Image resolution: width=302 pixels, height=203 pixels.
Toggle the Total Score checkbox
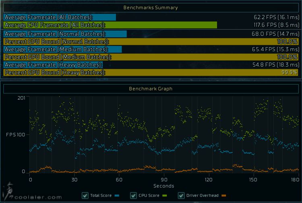[85, 195]
